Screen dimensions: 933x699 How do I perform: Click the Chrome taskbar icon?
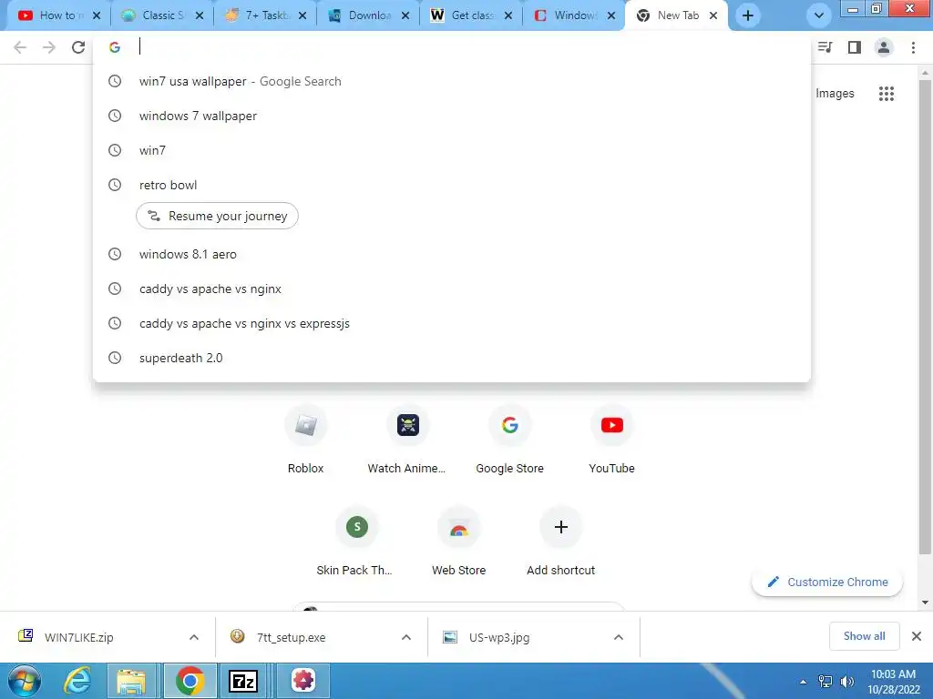pyautogui.click(x=190, y=681)
